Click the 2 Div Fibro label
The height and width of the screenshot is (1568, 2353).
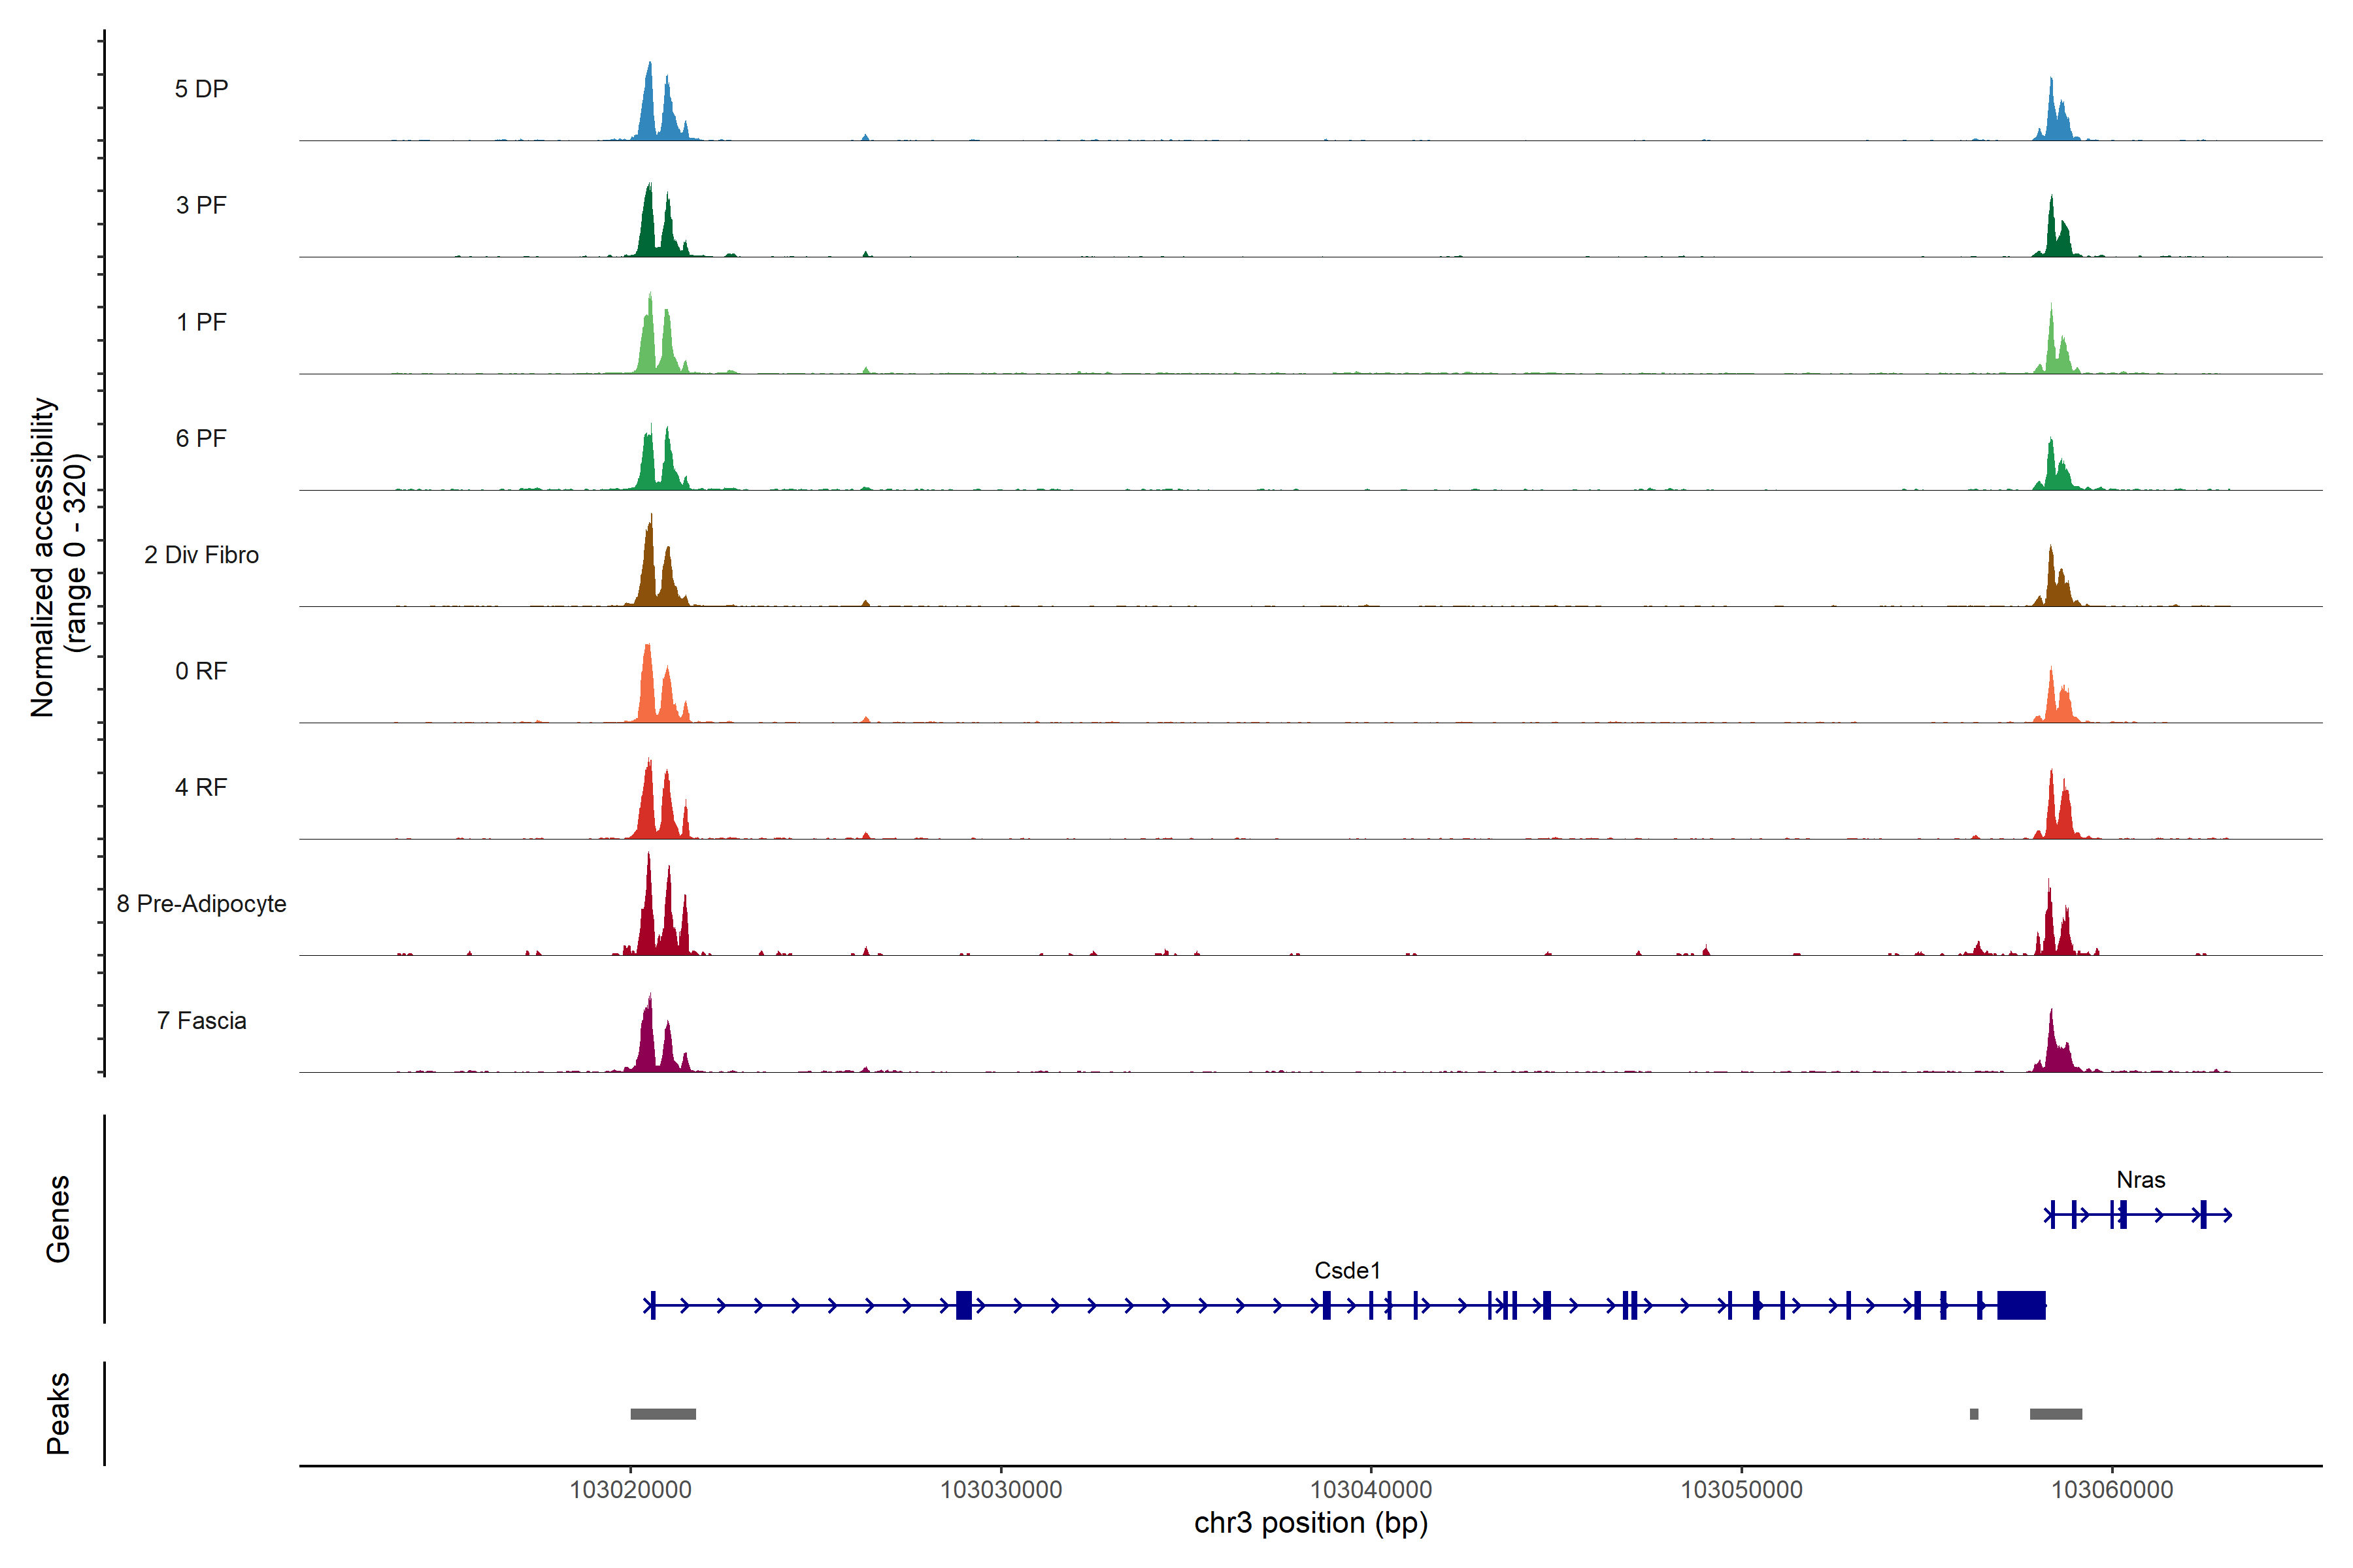201,554
